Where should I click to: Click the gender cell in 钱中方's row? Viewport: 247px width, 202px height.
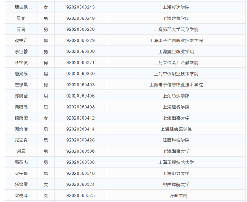pyautogui.click(x=46, y=40)
